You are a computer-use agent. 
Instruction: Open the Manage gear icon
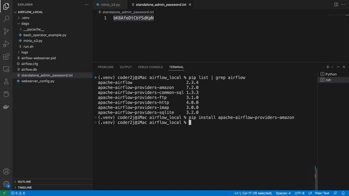click(6, 184)
